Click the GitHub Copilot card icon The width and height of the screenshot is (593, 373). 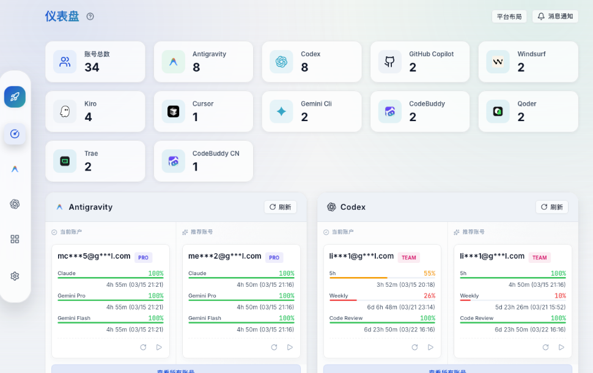point(389,62)
